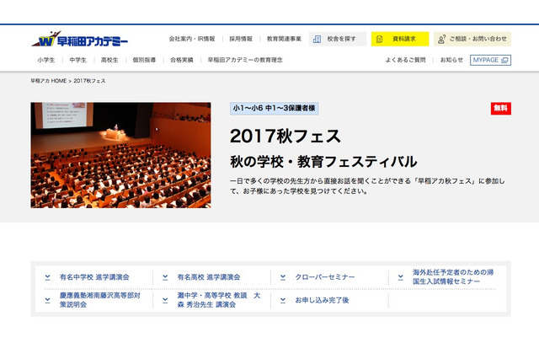Click the ご相談・お問い合わせ button

(x=472, y=39)
